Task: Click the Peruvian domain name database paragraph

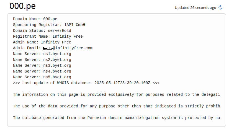Action: (x=116, y=118)
